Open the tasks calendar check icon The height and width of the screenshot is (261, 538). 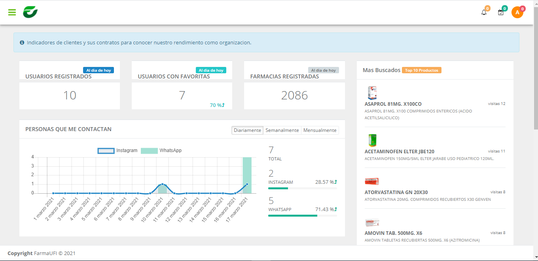pyautogui.click(x=501, y=12)
